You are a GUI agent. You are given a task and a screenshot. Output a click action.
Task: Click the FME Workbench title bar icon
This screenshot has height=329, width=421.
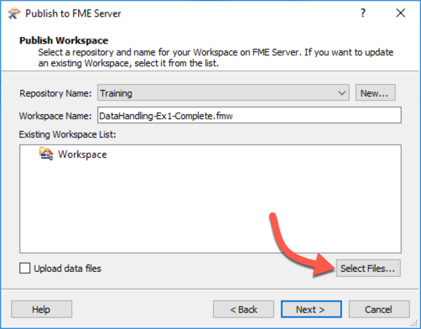pos(14,13)
